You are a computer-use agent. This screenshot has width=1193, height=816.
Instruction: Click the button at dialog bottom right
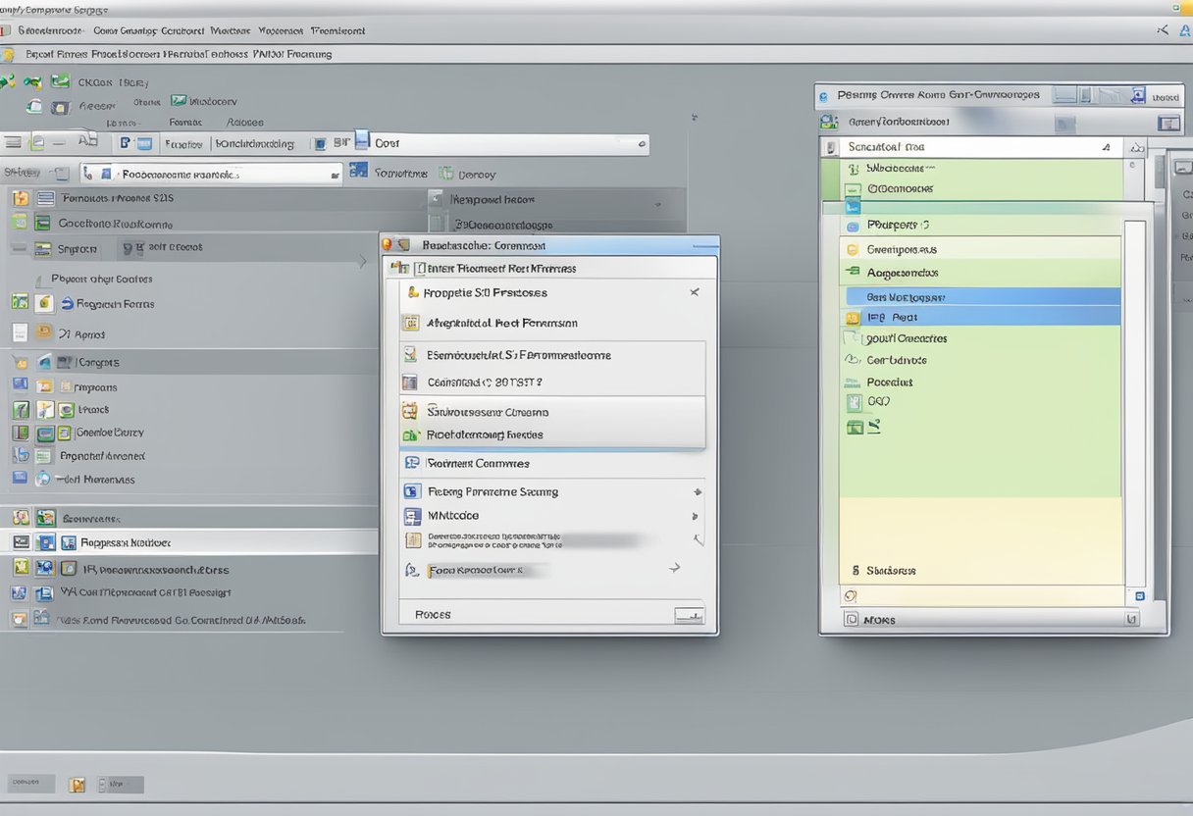pos(689,615)
